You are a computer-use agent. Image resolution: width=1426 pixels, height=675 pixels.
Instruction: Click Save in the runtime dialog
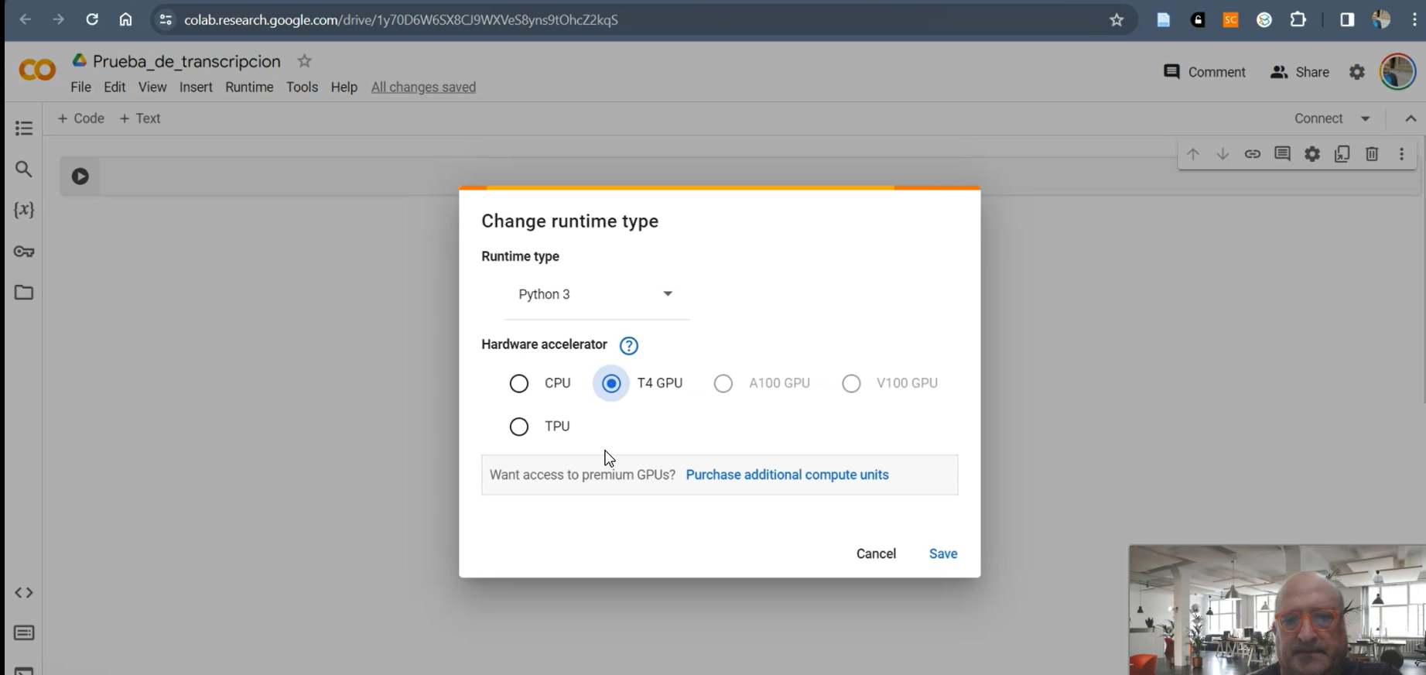[942, 553]
